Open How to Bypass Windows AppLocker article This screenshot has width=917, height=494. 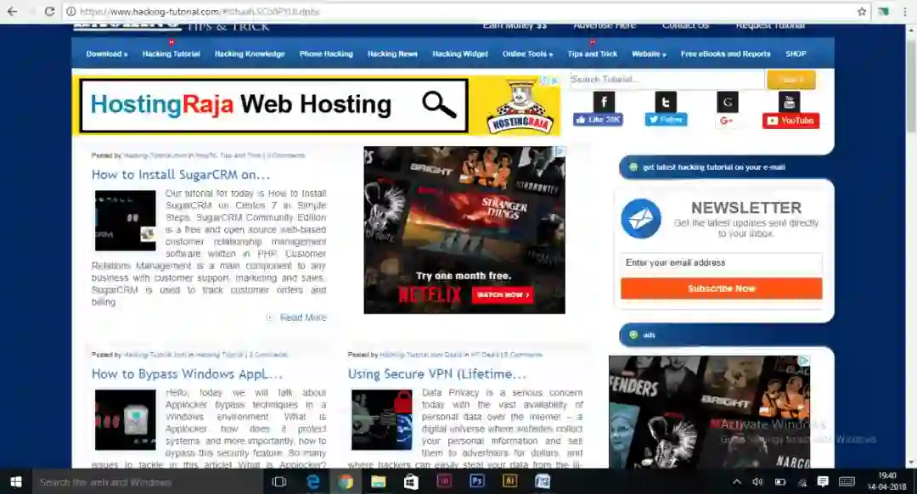point(187,373)
